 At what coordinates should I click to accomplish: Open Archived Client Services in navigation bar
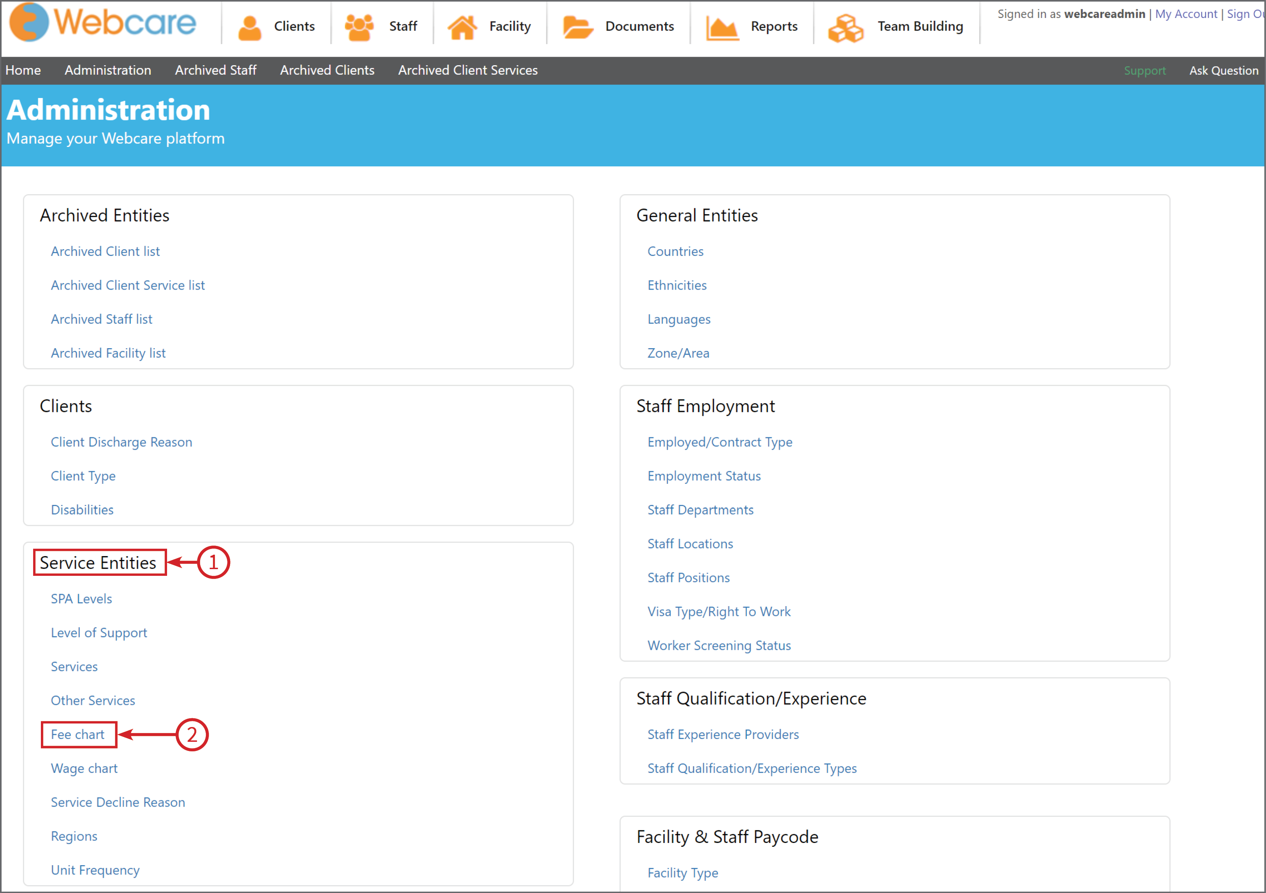[468, 70]
